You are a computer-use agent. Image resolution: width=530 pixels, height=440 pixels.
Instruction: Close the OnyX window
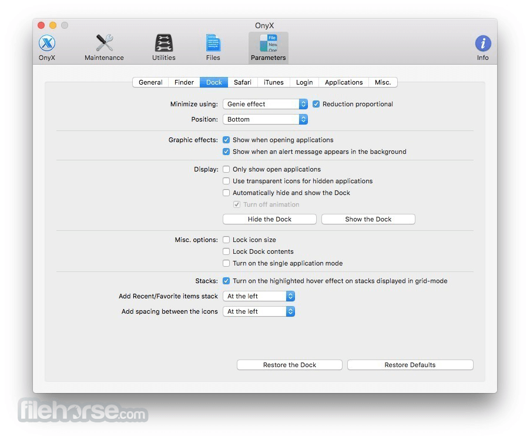click(x=41, y=25)
